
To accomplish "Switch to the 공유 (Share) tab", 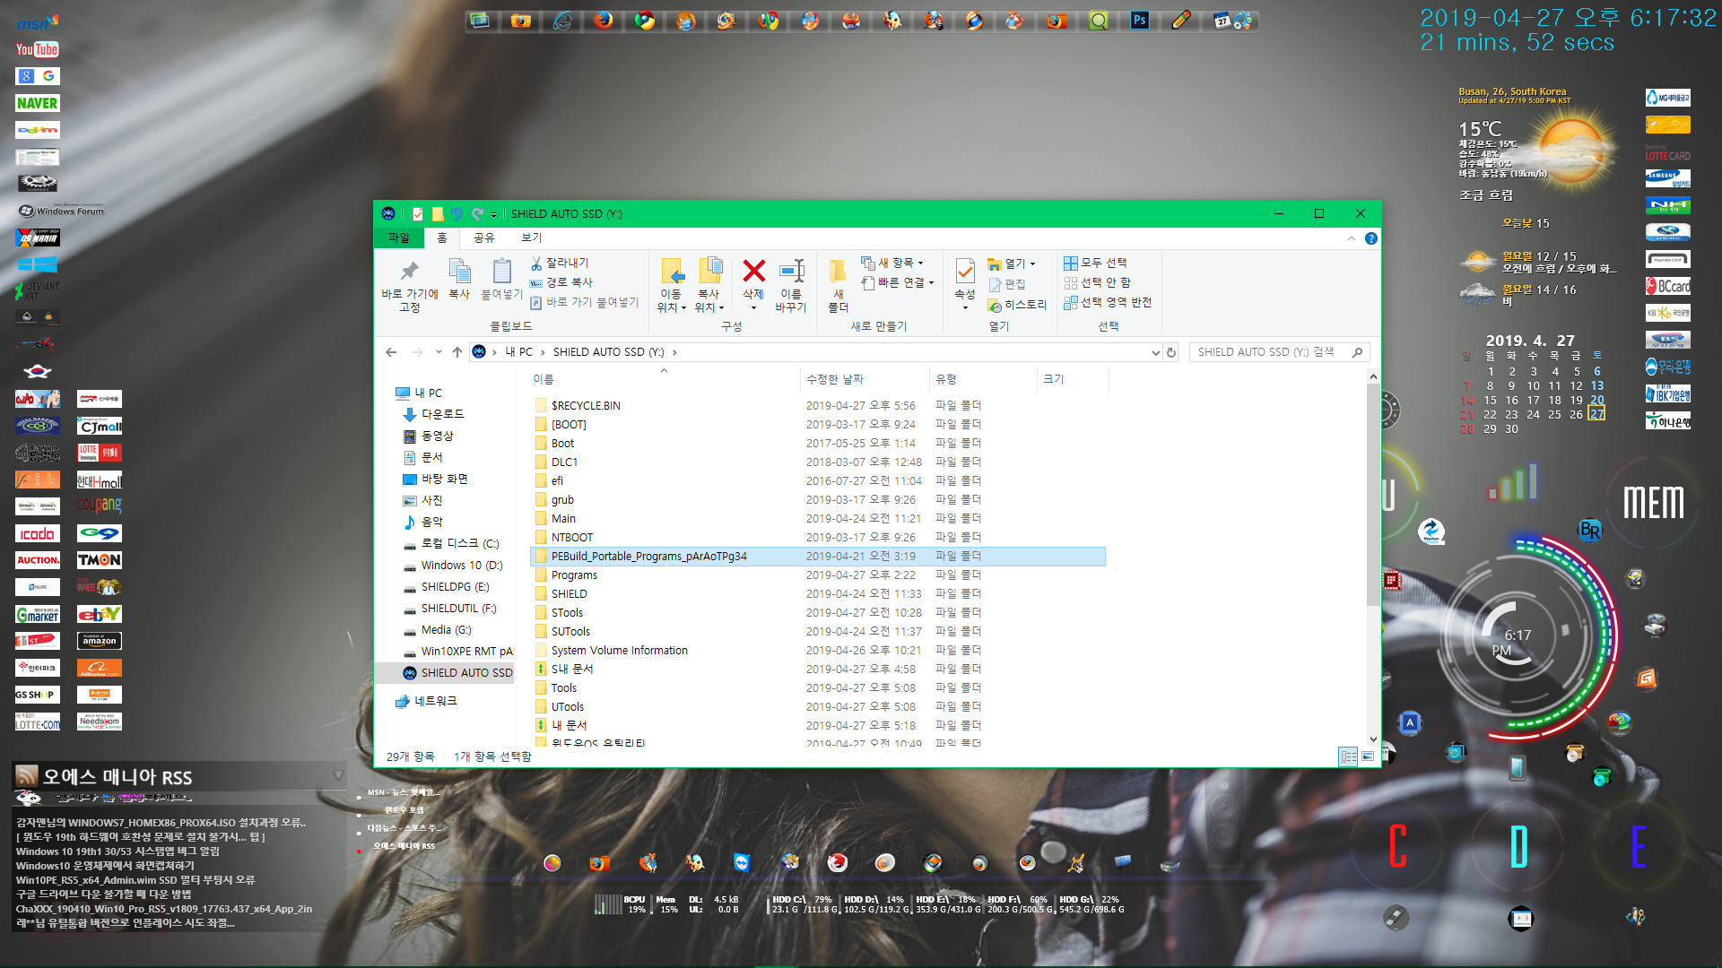I will point(483,238).
